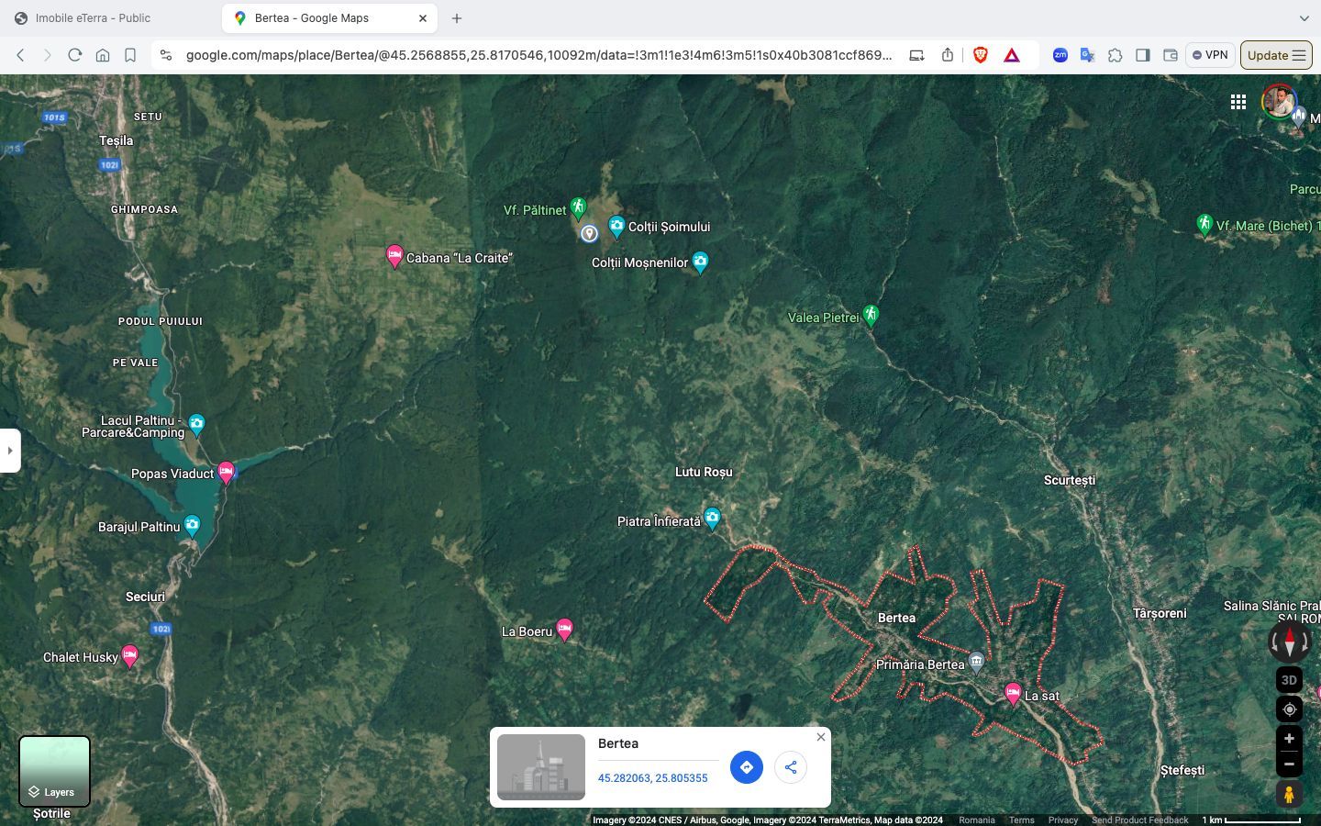Center map on your location
Viewport: 1321px width, 826px height.
(1288, 709)
